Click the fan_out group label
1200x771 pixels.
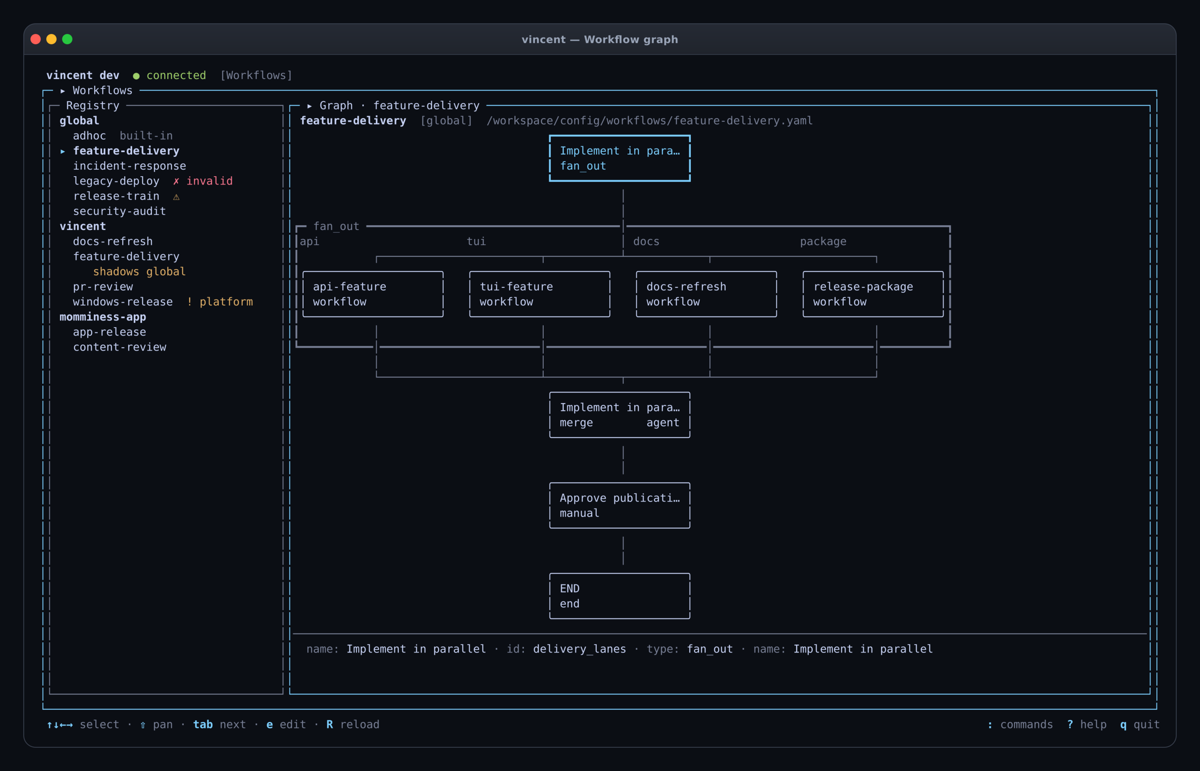point(336,226)
